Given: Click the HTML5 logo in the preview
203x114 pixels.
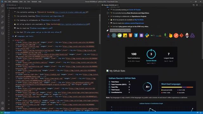Looking at the screenshot, I should (130, 35).
